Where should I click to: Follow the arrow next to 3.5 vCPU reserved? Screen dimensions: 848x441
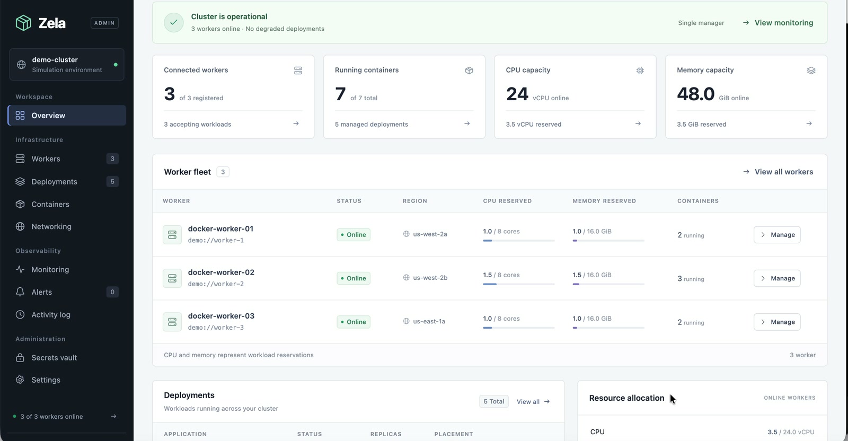click(x=638, y=124)
